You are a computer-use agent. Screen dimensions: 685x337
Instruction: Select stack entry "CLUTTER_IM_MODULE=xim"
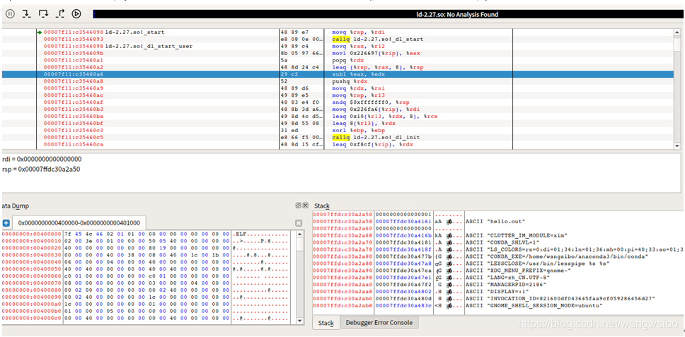(517, 235)
